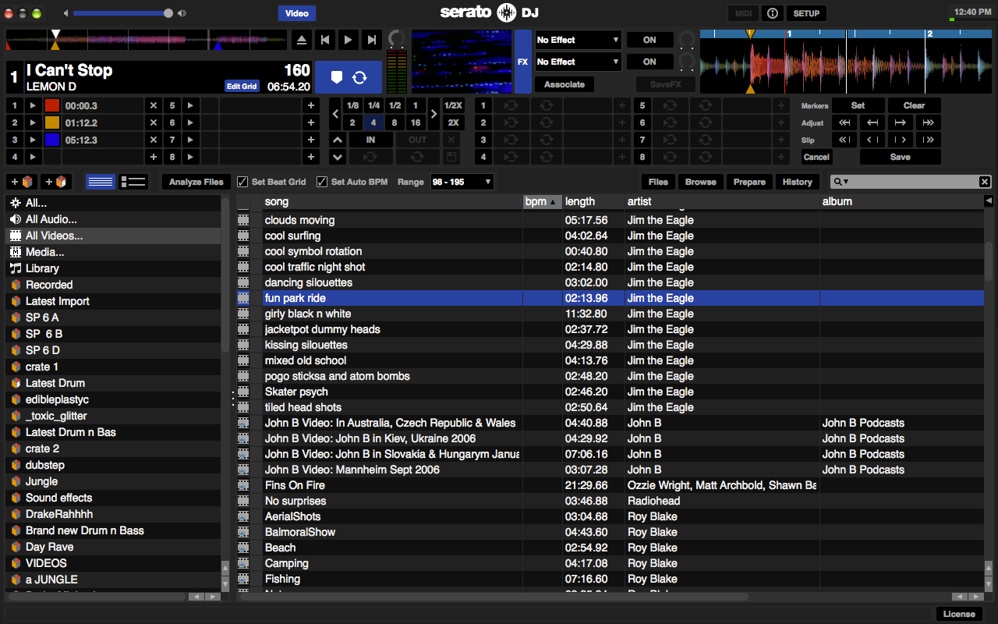Cancel beat grid editing

[x=816, y=157]
